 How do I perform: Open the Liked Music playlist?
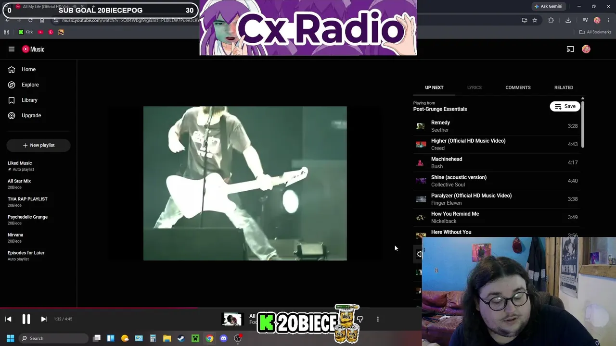38,166
